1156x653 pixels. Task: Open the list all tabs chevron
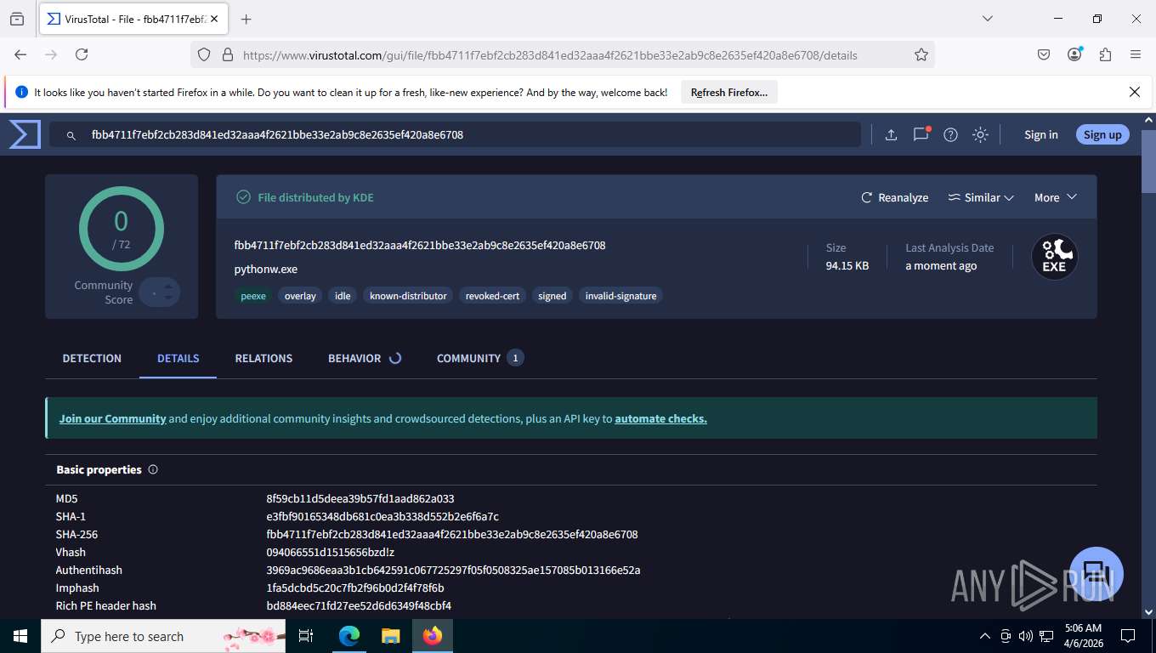tap(988, 19)
